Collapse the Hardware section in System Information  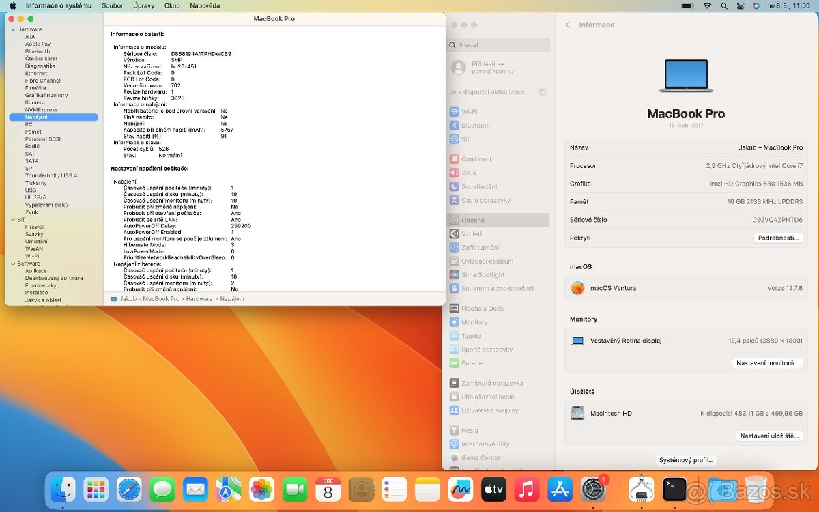coord(12,29)
